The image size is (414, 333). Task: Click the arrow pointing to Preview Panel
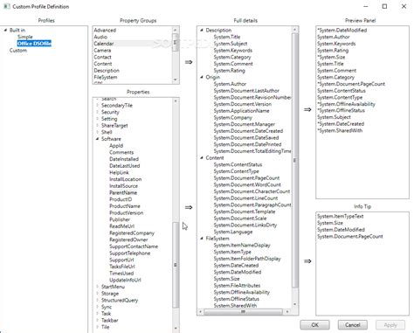pos(307,109)
